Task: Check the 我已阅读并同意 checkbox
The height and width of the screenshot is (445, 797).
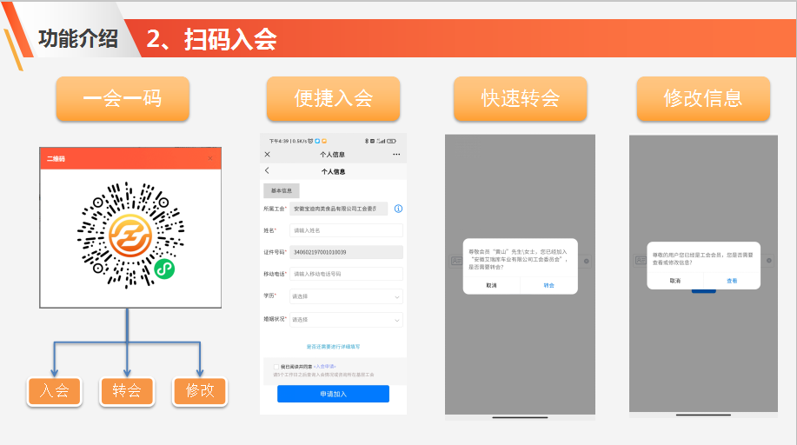Action: [x=276, y=366]
